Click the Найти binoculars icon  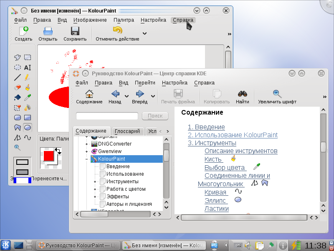[x=243, y=94]
